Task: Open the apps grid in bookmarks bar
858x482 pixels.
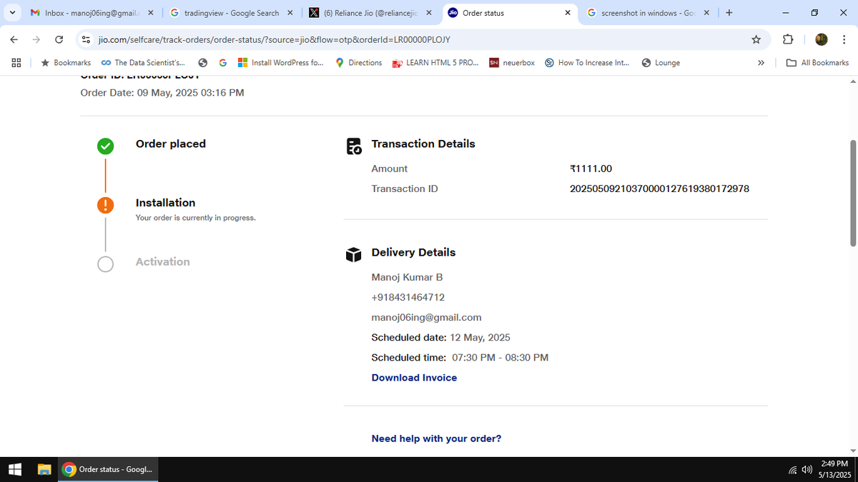Action: [x=16, y=63]
